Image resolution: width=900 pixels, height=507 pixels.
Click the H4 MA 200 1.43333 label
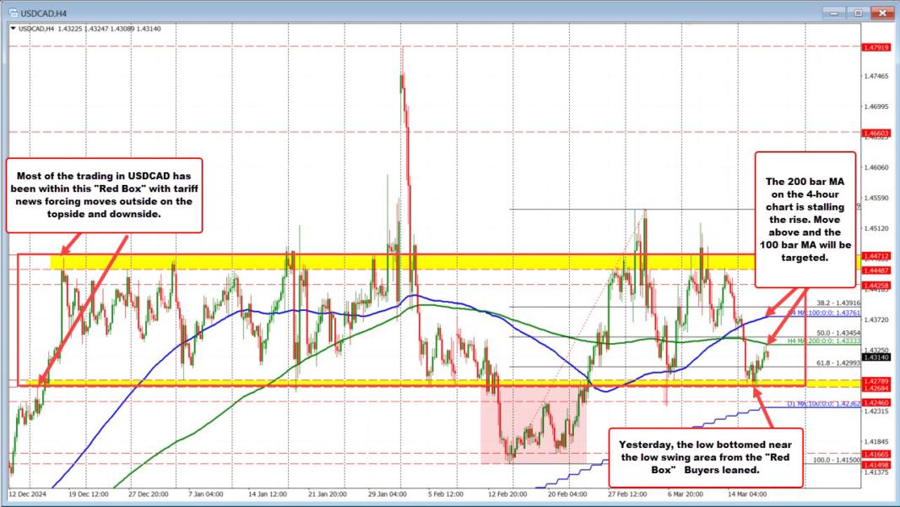823,341
